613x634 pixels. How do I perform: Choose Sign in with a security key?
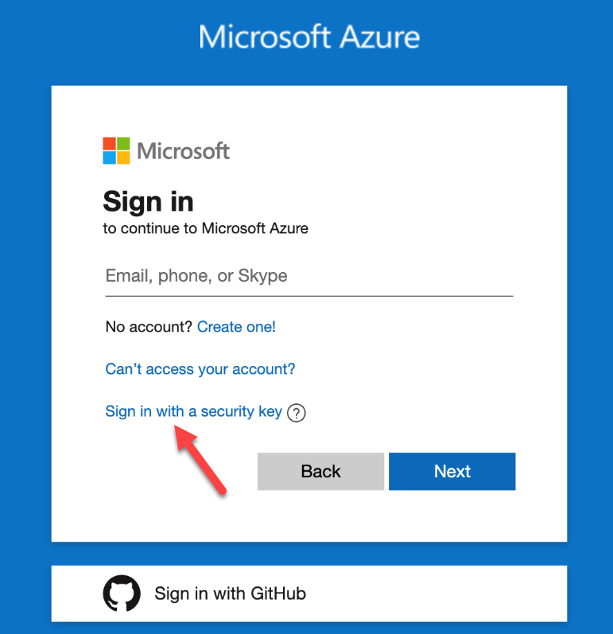tap(193, 411)
